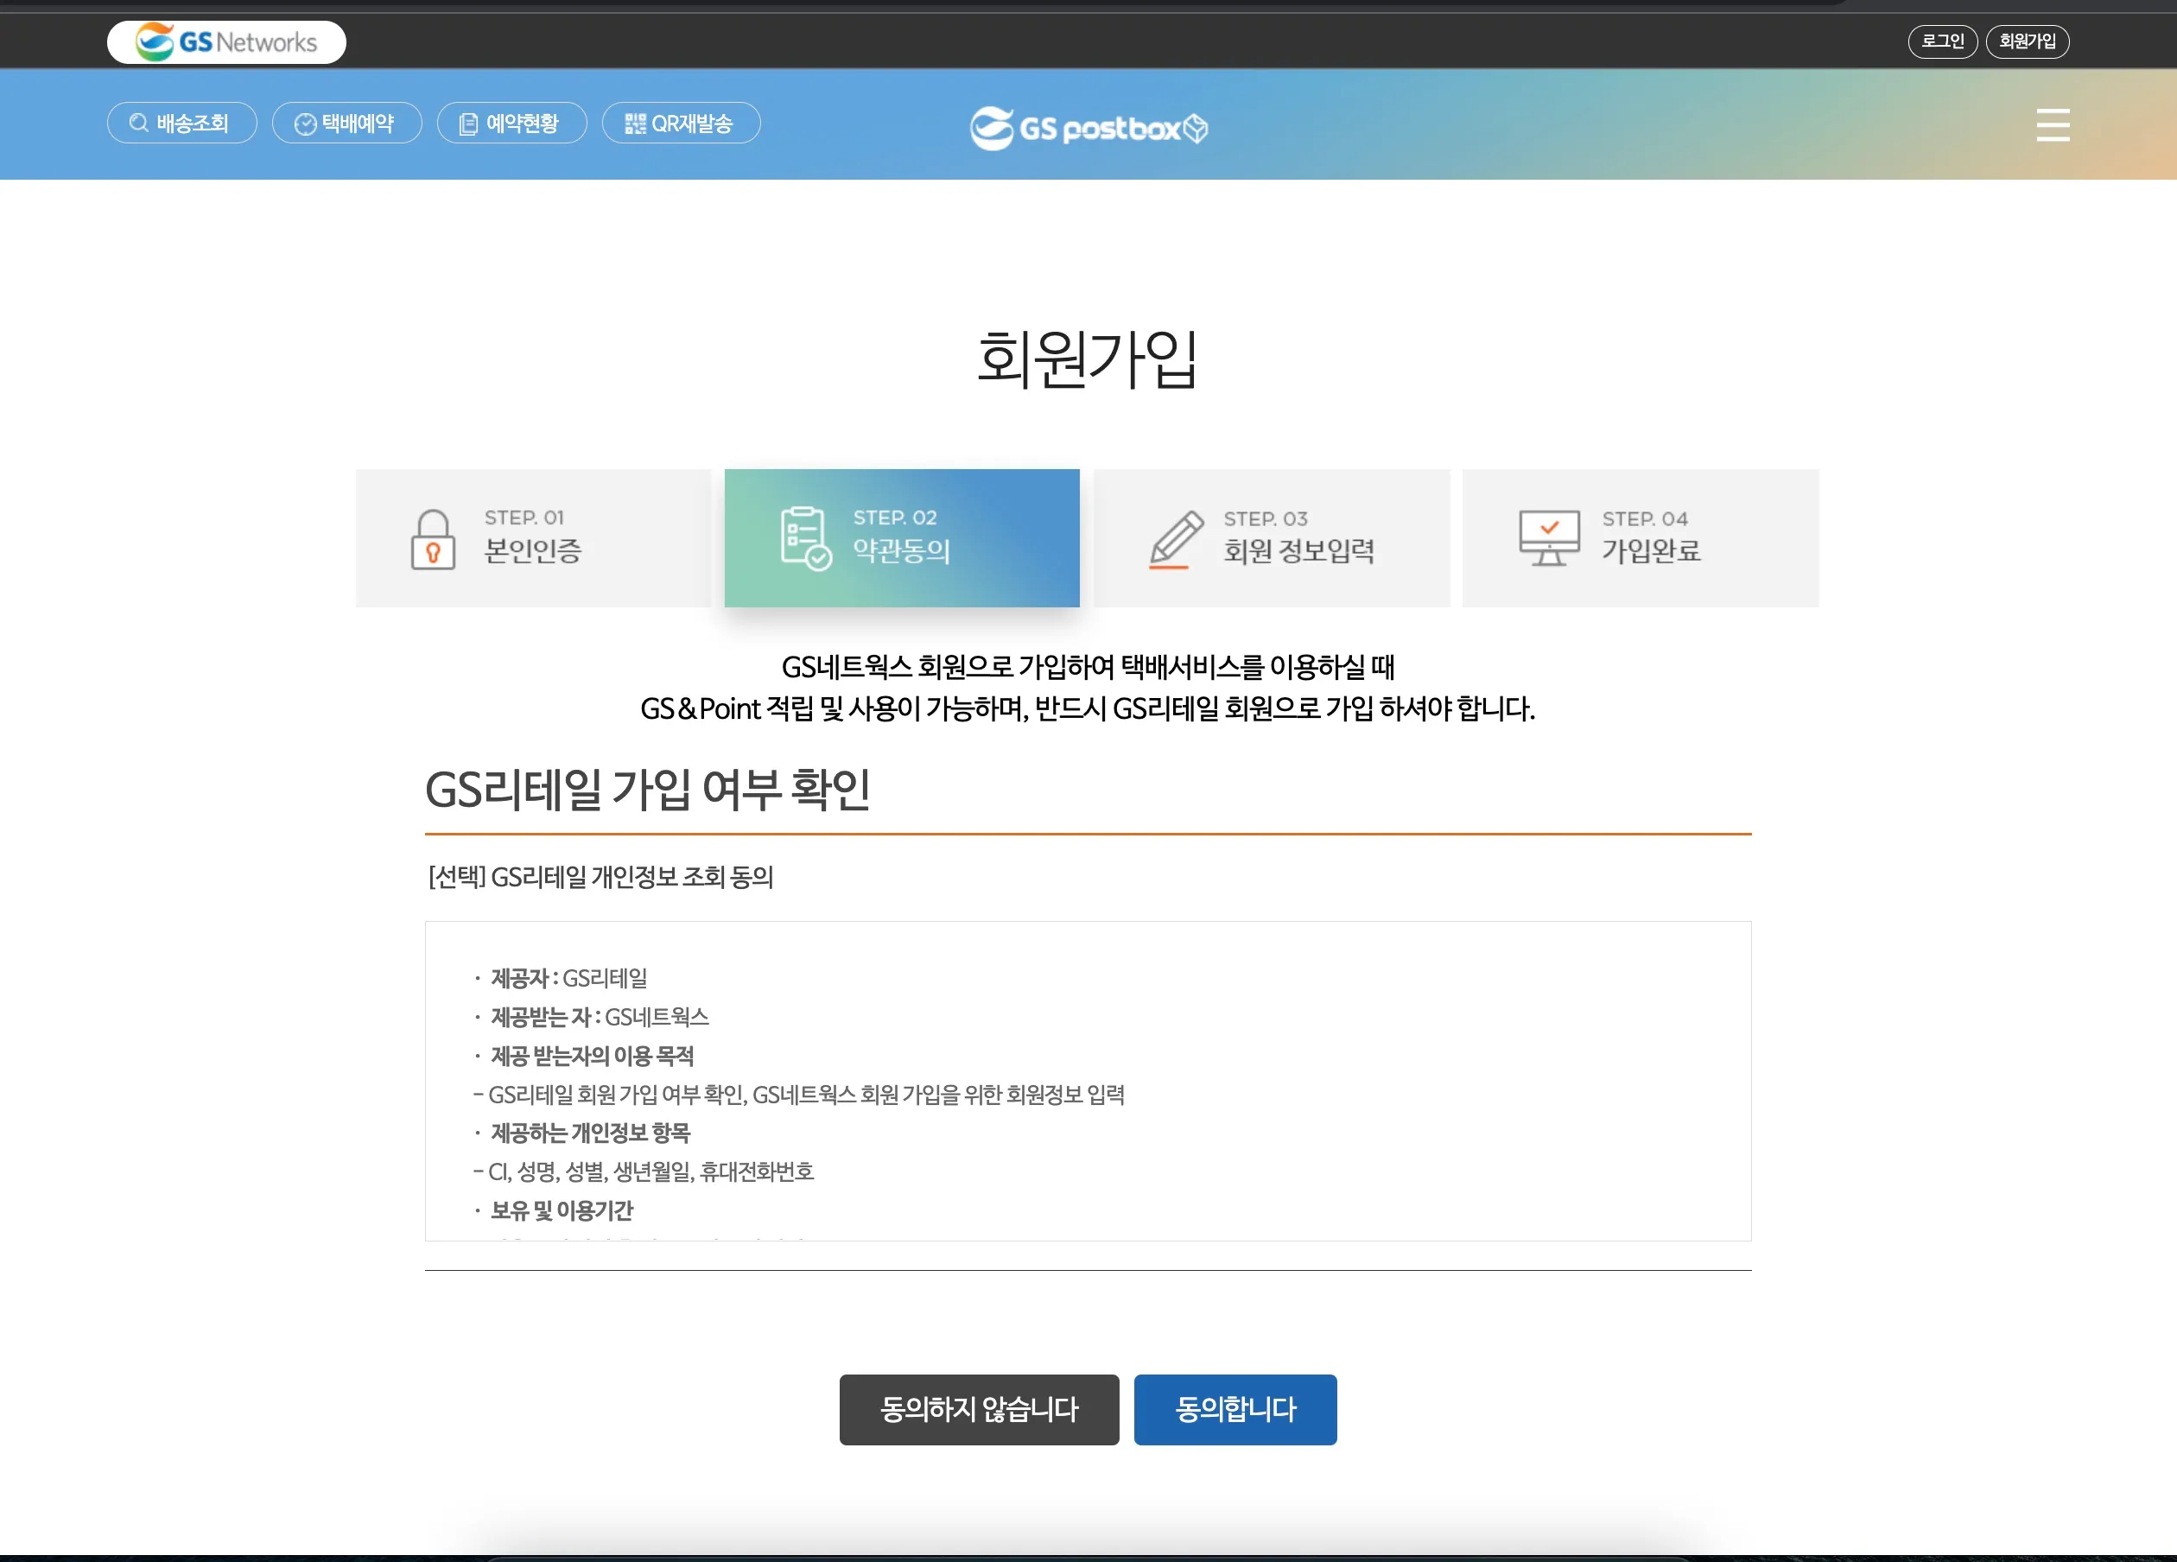Screen dimensions: 2177x1562
Task: Click the [선택] GS리테일 개인정보 조회 동의 label
Action: (x=601, y=877)
